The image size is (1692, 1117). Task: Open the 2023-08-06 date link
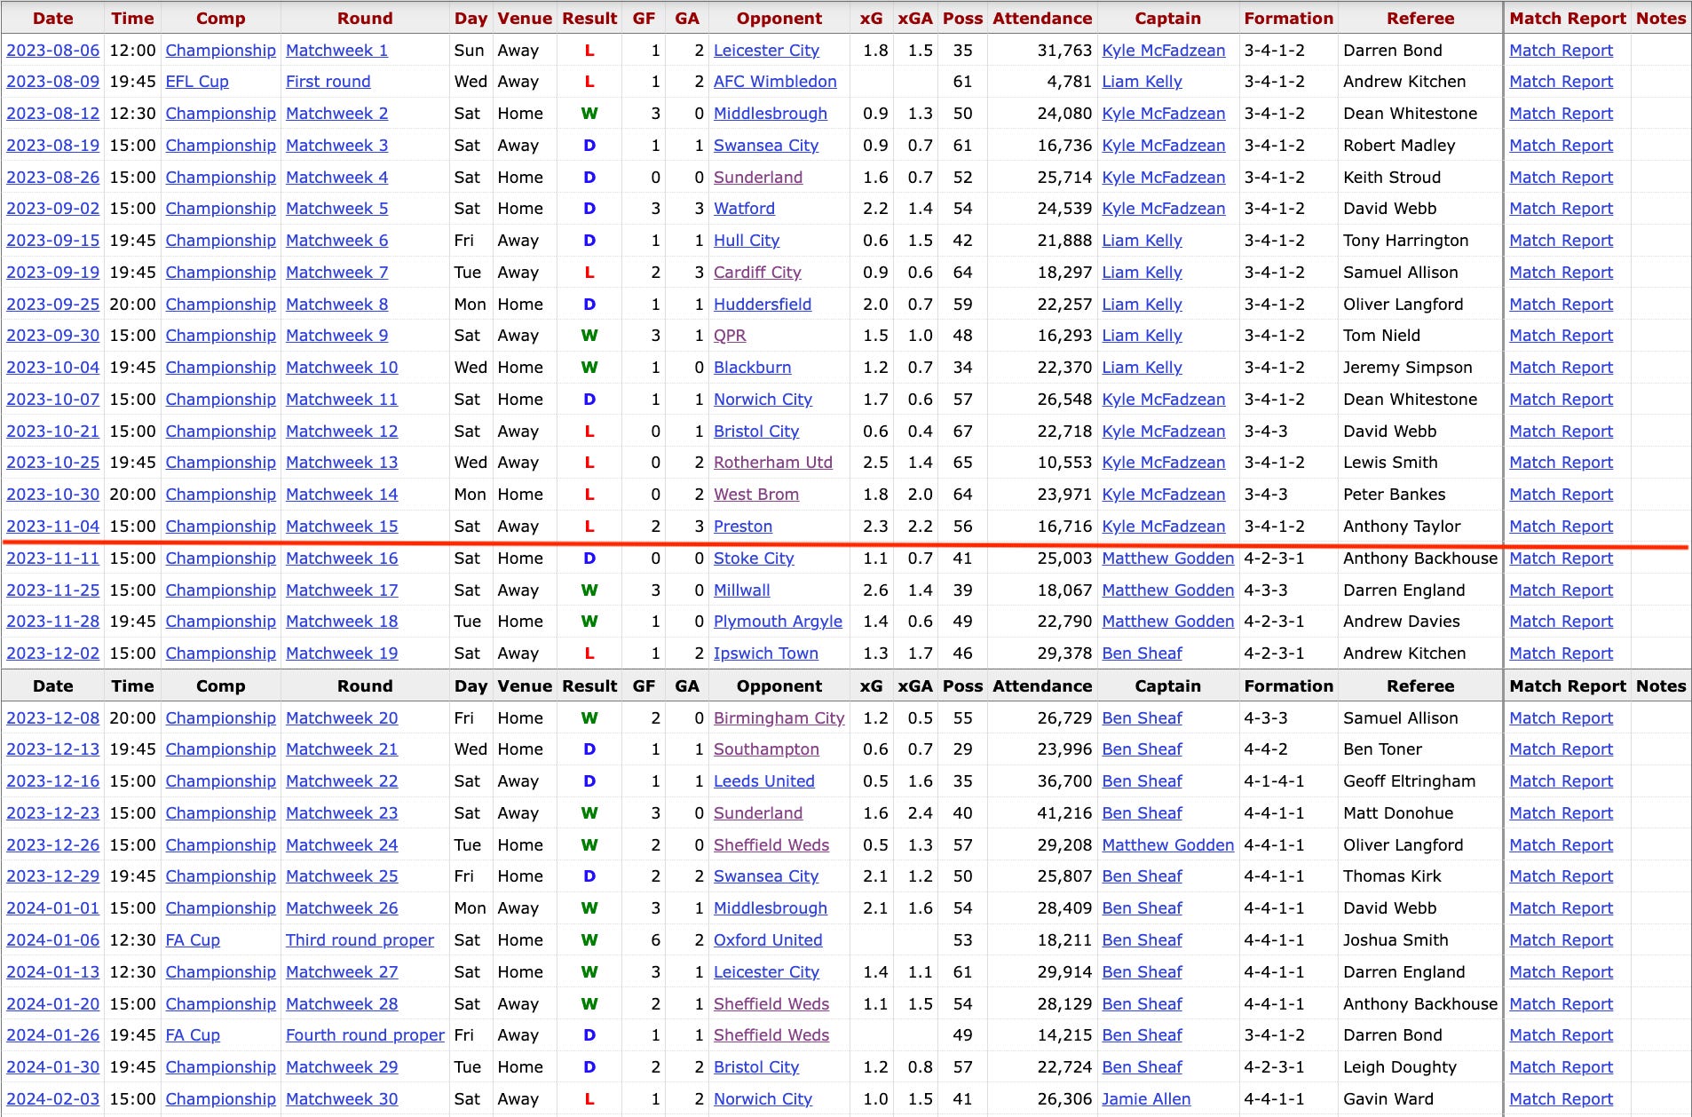pos(53,51)
